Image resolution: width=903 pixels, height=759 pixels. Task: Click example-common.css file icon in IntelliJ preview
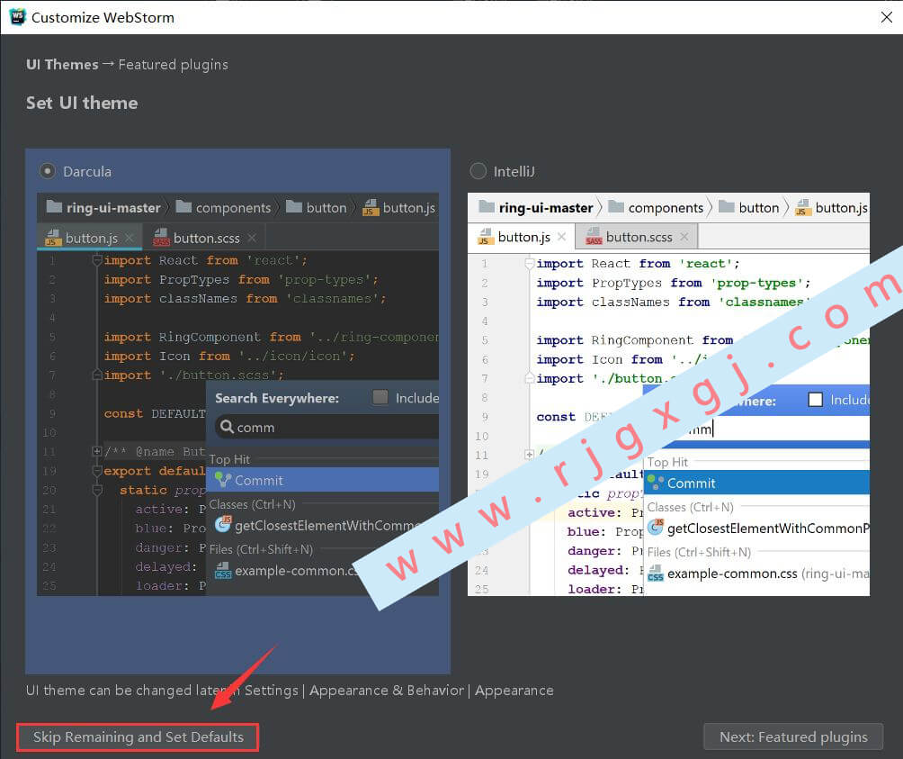tap(656, 573)
